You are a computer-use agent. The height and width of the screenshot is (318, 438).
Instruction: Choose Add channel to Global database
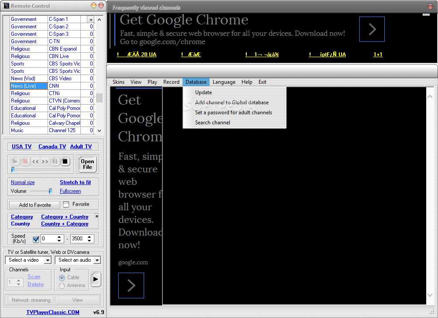[x=235, y=103]
